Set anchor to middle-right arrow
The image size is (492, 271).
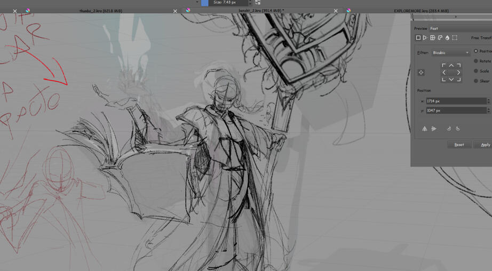click(459, 73)
